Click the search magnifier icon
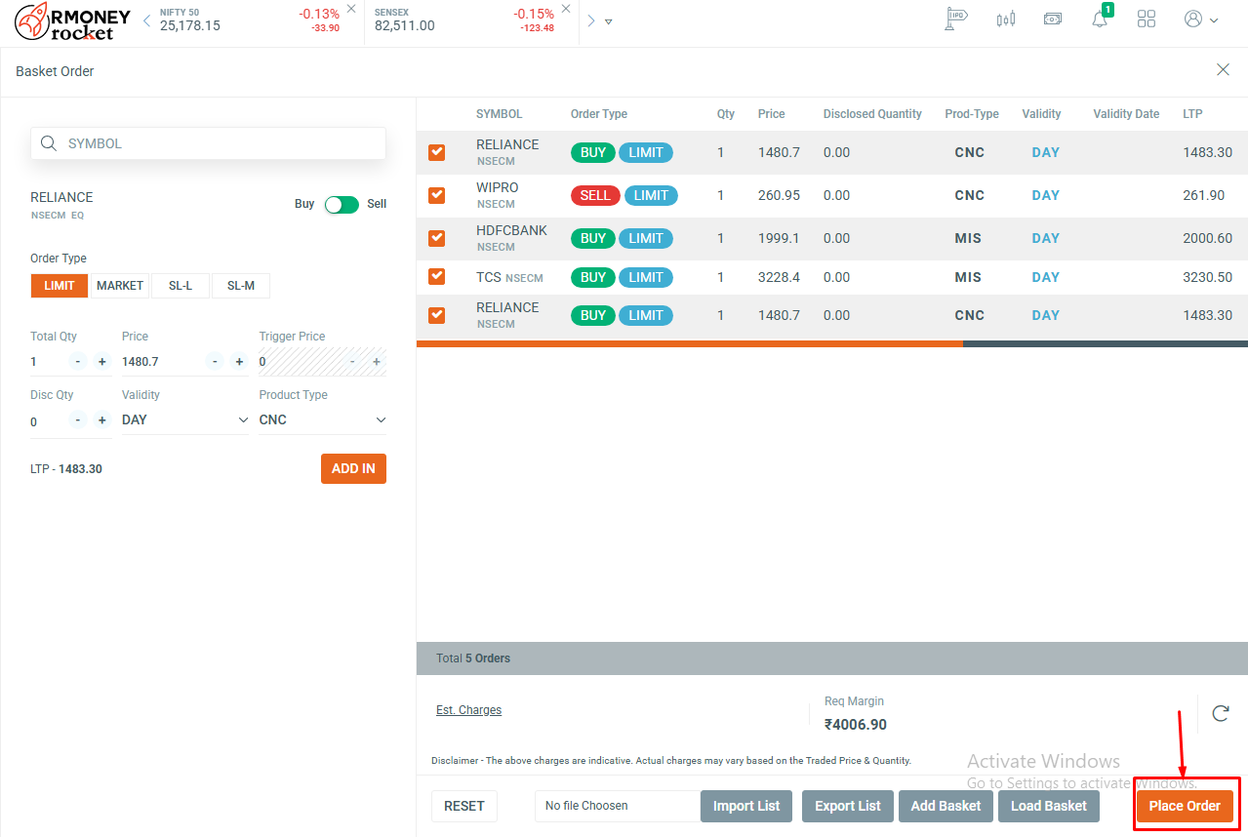This screenshot has width=1248, height=837. point(49,143)
